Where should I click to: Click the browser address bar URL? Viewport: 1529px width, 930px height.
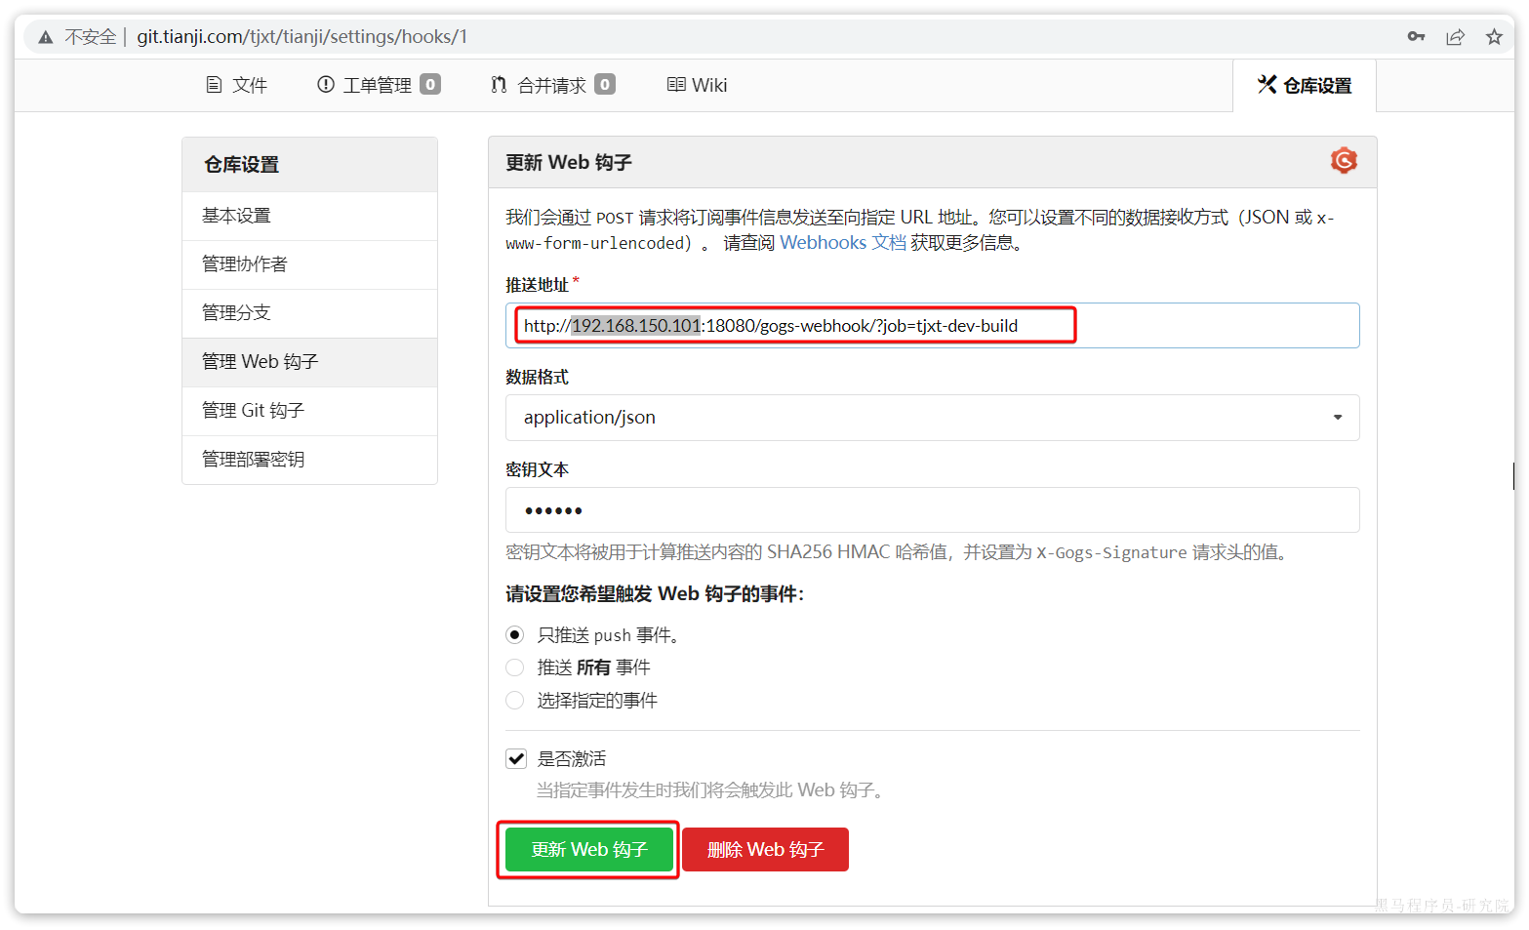302,37
